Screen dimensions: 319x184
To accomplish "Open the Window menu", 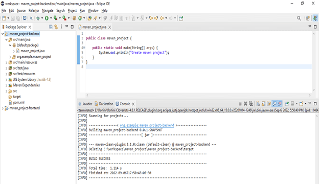I will click(x=93, y=10).
